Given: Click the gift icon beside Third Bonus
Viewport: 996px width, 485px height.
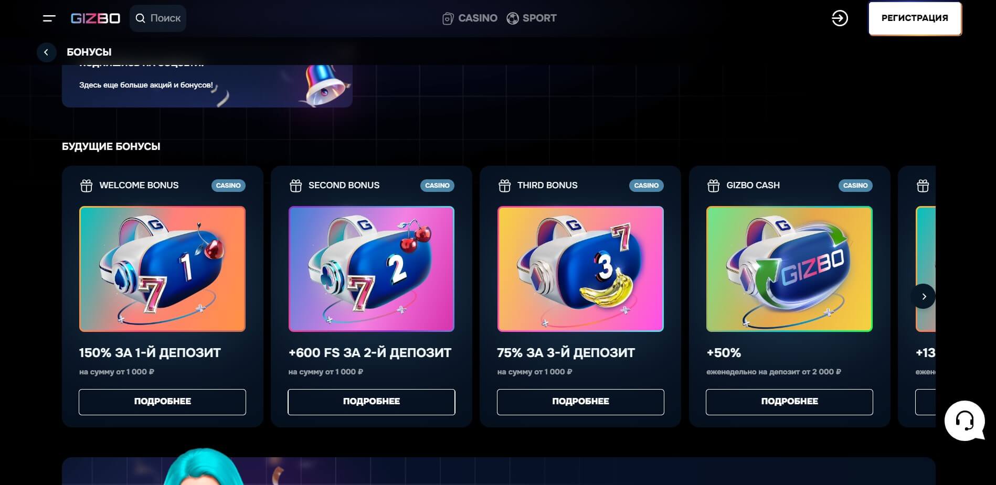Looking at the screenshot, I should 505,186.
